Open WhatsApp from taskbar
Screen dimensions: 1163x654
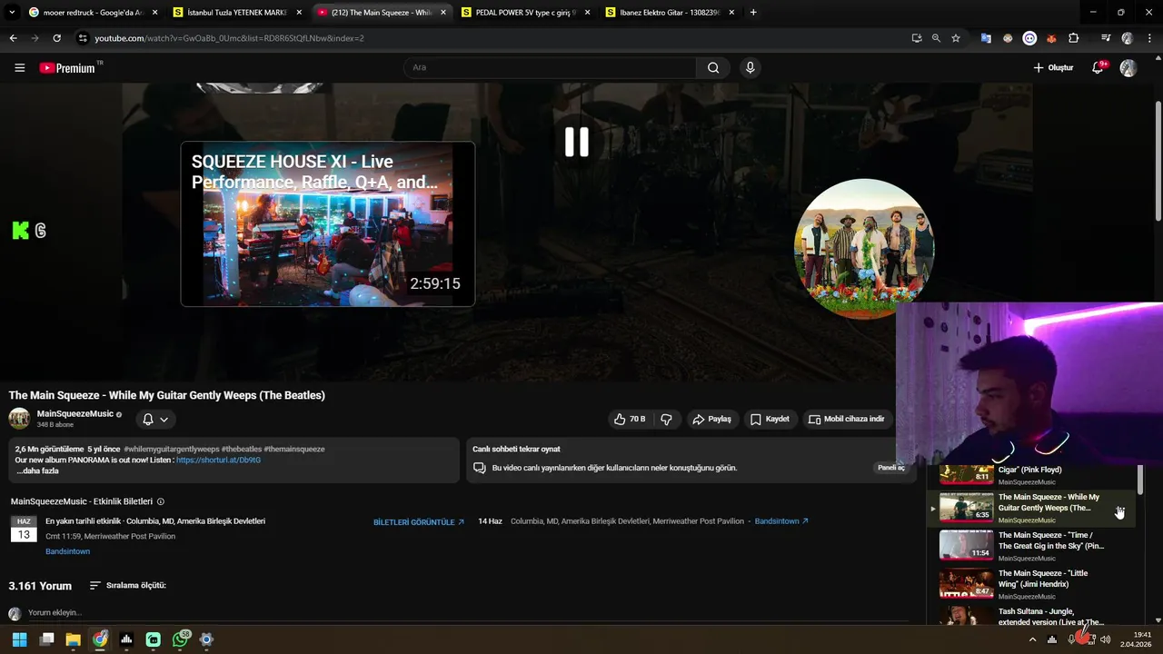tap(180, 639)
